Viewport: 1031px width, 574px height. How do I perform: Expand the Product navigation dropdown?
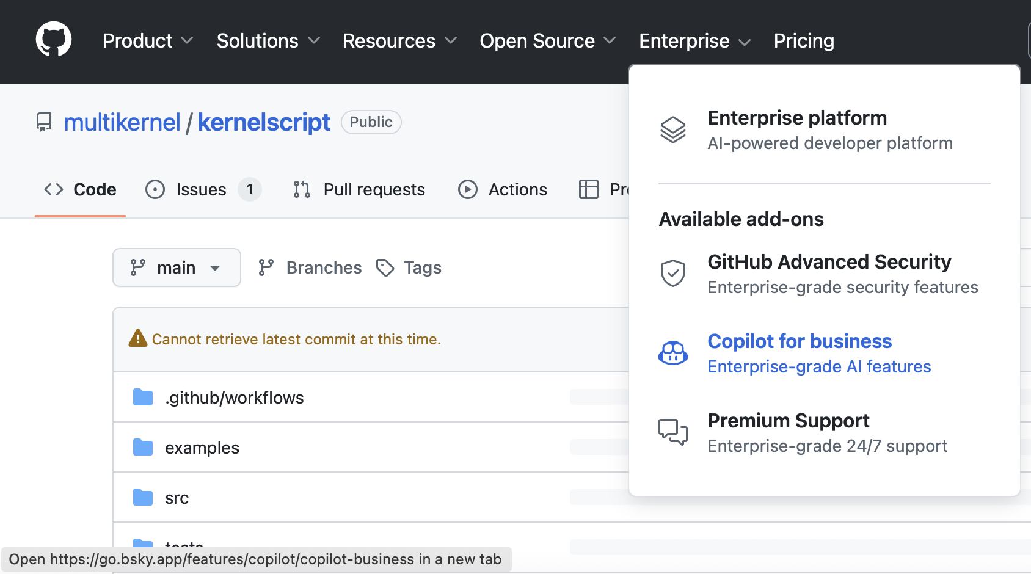pos(148,41)
